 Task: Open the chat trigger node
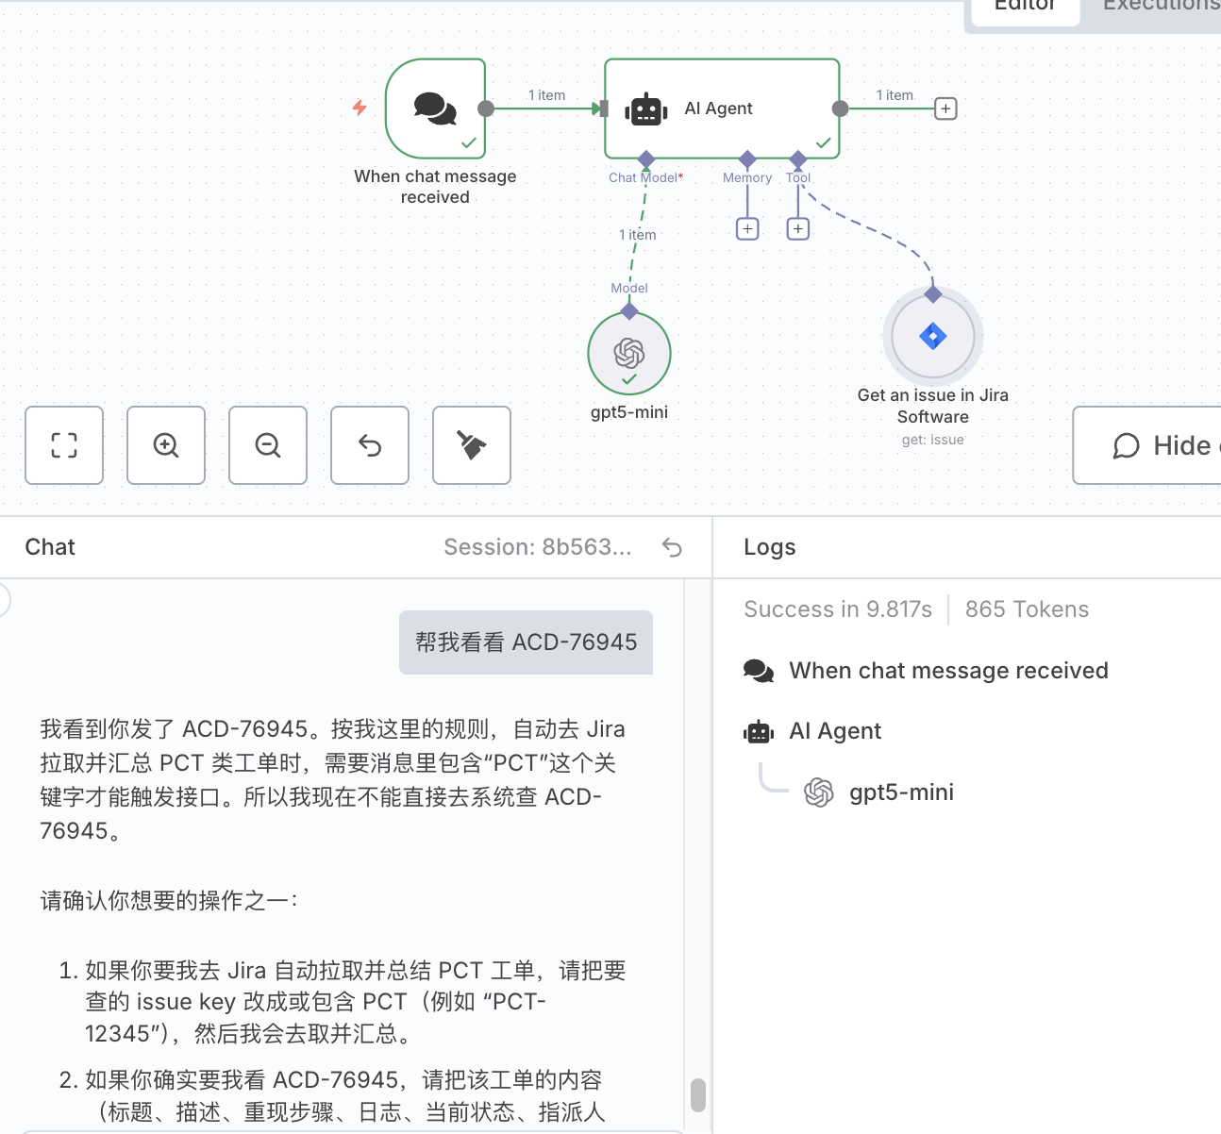(435, 108)
